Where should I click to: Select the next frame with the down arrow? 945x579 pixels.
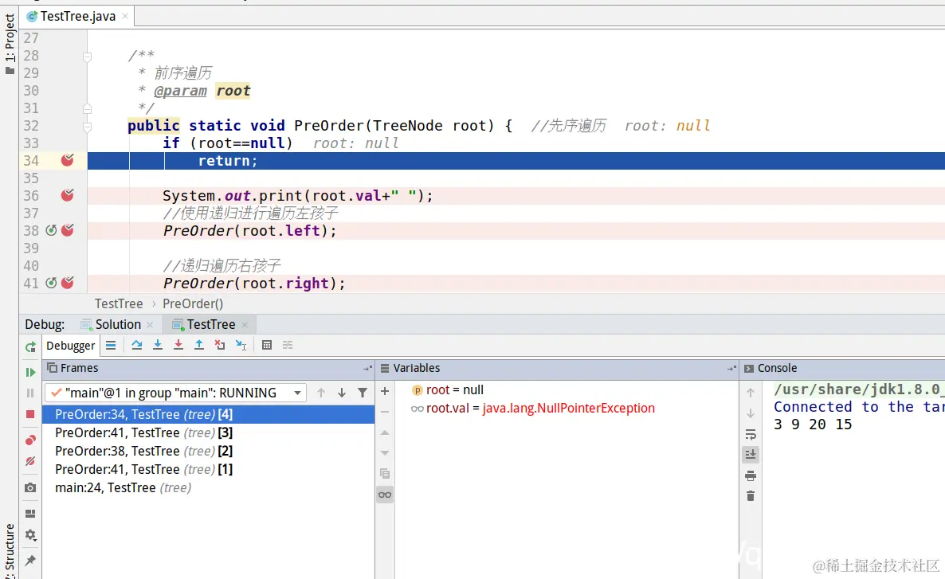coord(342,393)
